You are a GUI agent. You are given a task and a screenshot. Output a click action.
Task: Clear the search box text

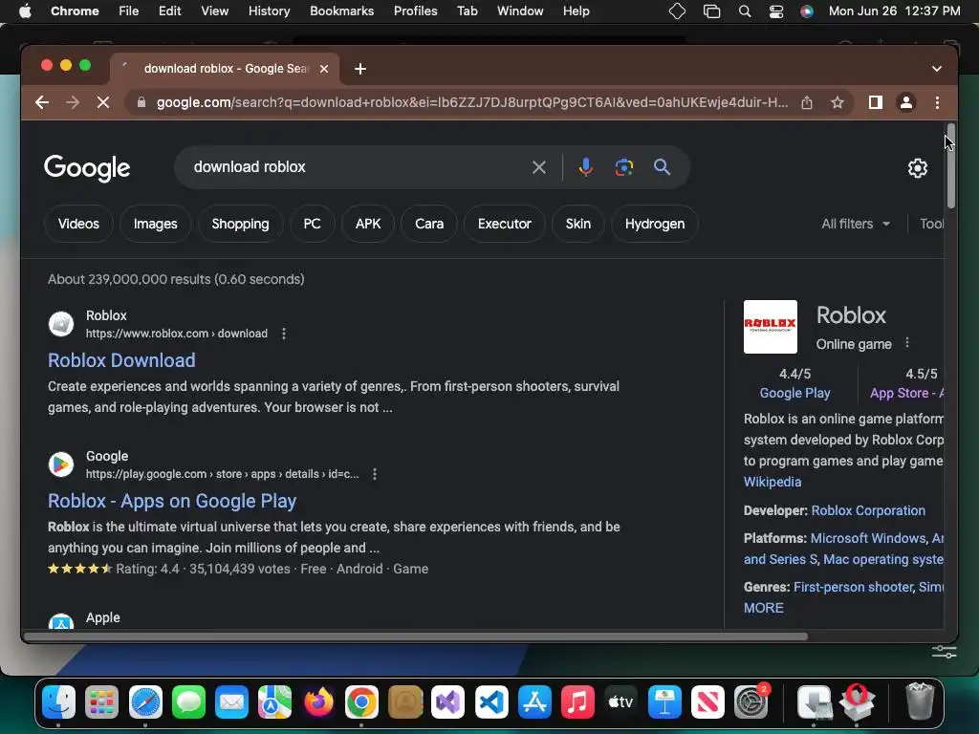click(539, 167)
